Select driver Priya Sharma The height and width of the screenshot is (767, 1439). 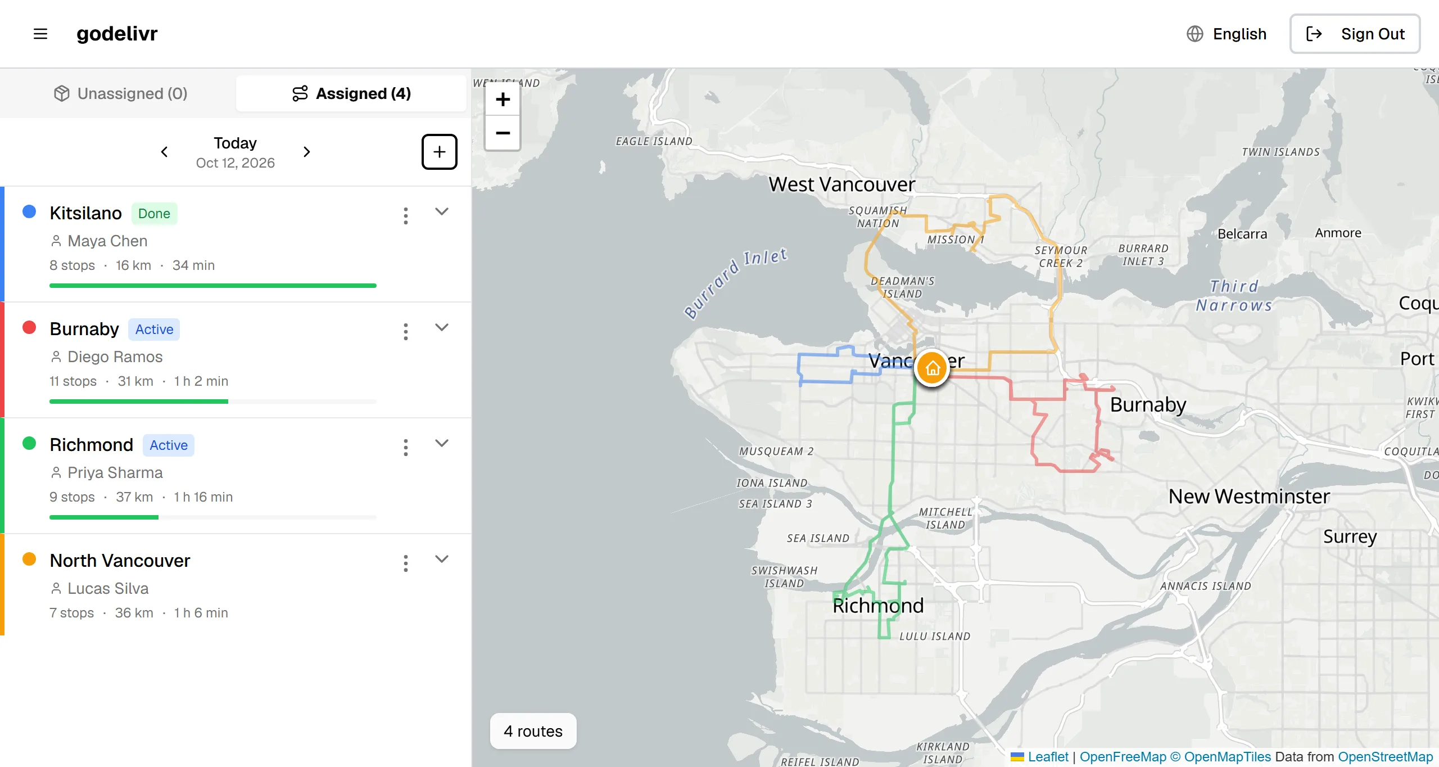tap(115, 472)
